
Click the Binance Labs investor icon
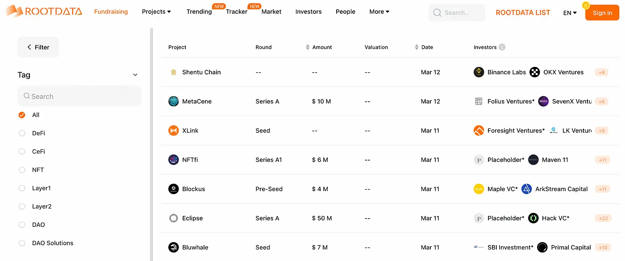[479, 72]
